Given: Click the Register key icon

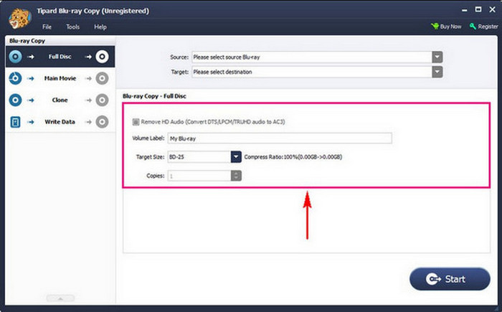Looking at the screenshot, I should click(x=473, y=27).
